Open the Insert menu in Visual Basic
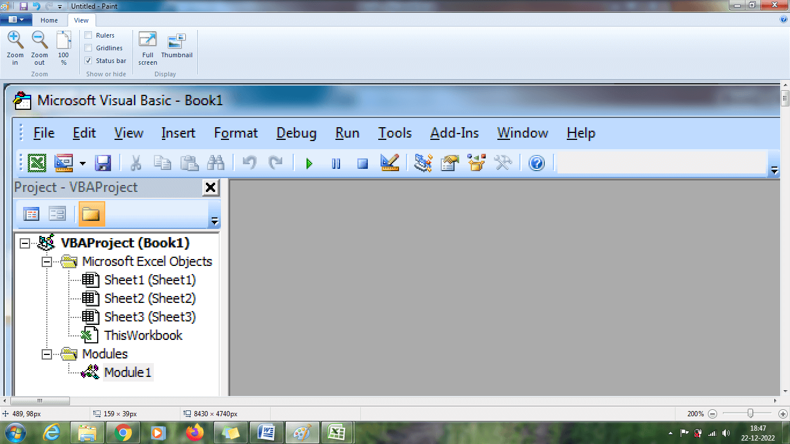 [178, 133]
